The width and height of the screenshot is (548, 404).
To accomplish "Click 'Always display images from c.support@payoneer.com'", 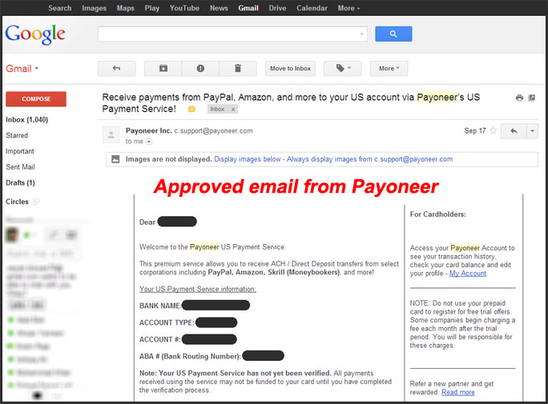I will [370, 159].
